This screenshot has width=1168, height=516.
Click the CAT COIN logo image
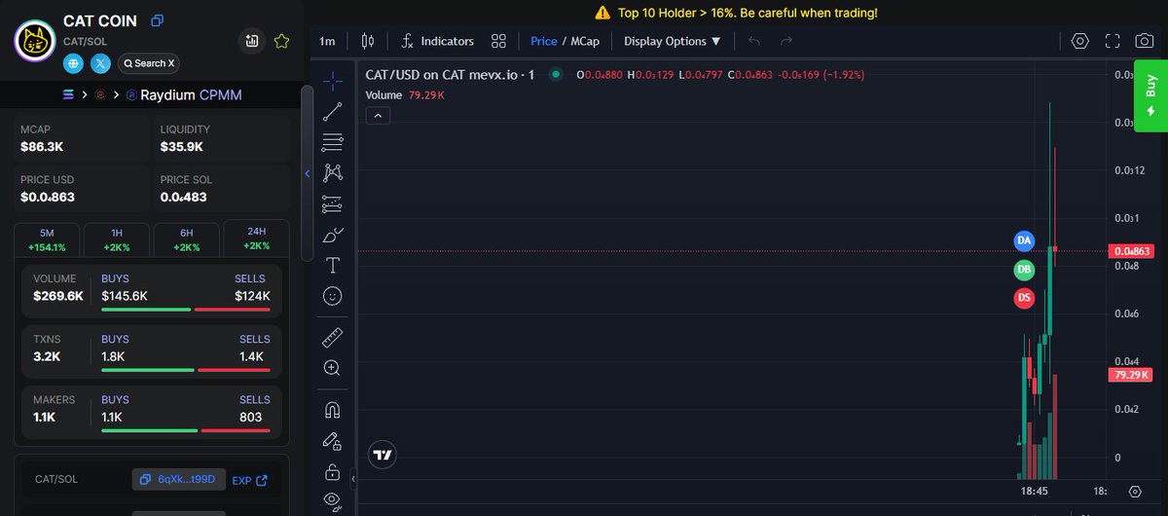(34, 41)
